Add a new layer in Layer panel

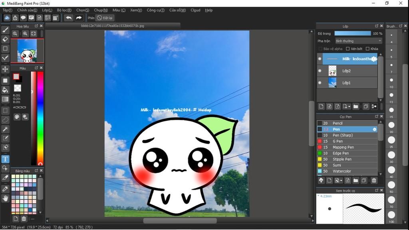(321, 106)
